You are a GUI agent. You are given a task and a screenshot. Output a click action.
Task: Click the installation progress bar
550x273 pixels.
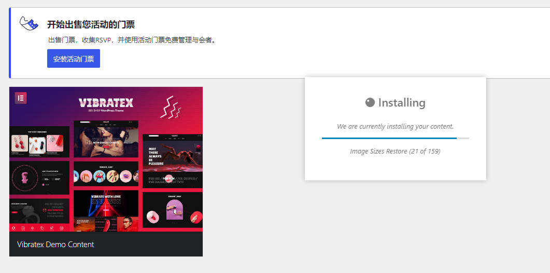pos(396,138)
